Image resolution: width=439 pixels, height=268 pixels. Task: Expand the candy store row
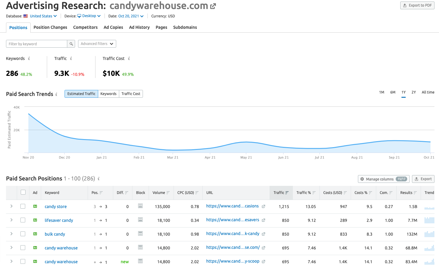tap(11, 206)
